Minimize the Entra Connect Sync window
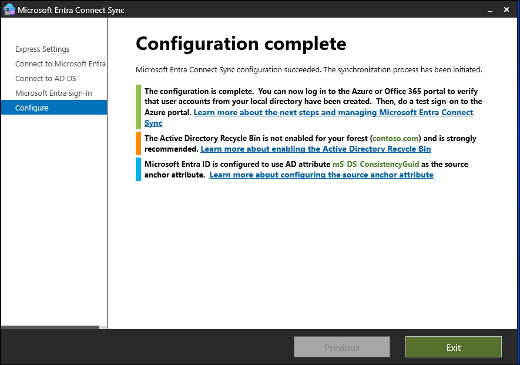Image resolution: width=520 pixels, height=365 pixels. point(490,10)
